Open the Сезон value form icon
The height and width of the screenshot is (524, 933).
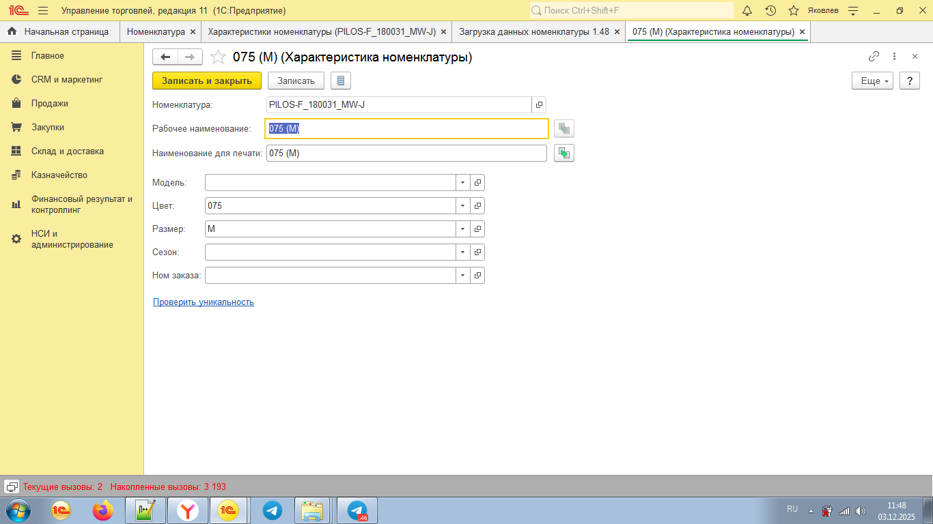coord(478,252)
